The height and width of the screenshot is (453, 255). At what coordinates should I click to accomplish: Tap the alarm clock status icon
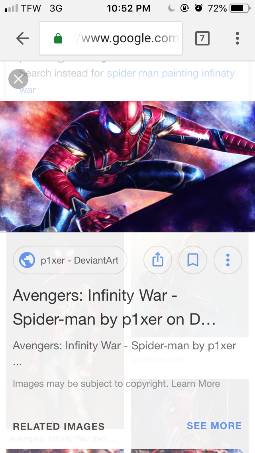199,8
